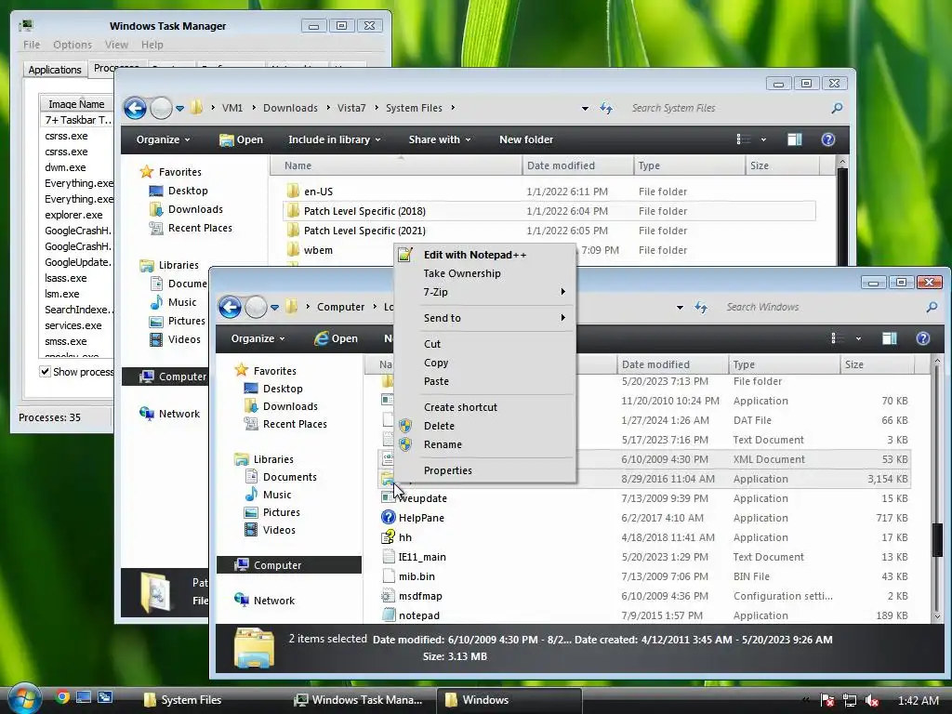
Task: Click clock showing 1:42 AM
Action: (918, 701)
